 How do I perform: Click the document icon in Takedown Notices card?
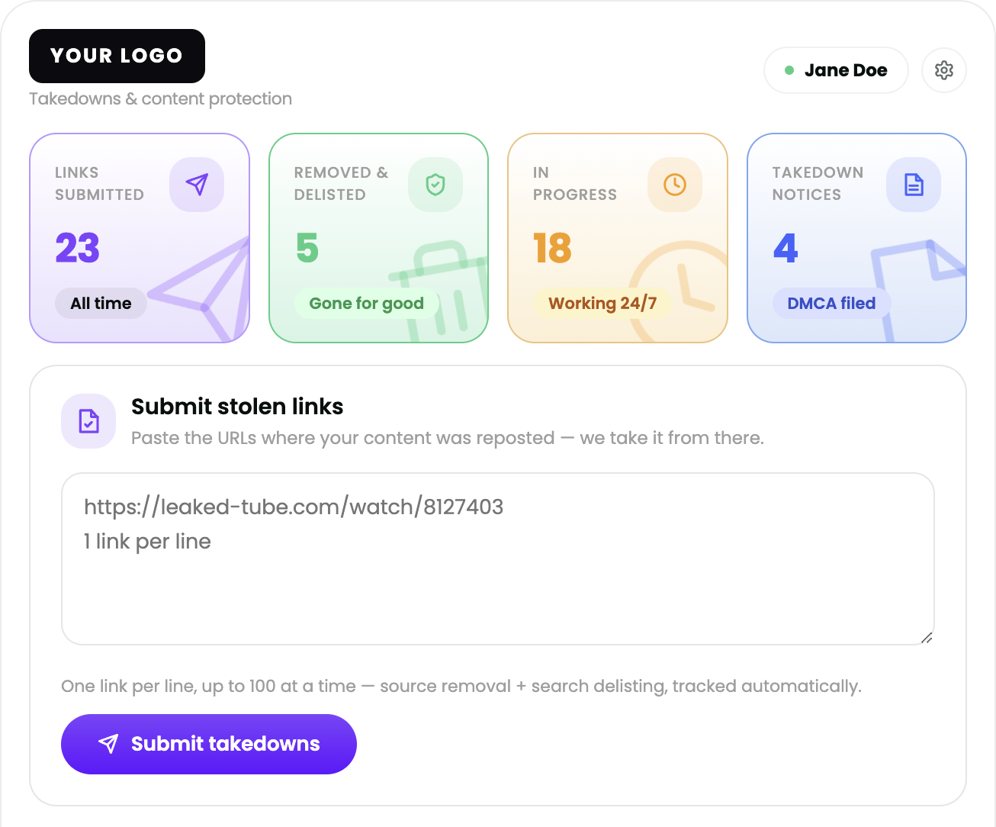914,185
